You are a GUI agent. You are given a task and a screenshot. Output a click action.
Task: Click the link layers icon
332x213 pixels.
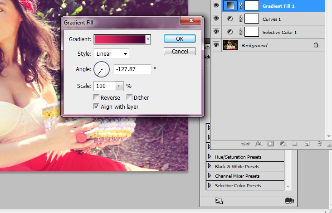tap(245, 144)
